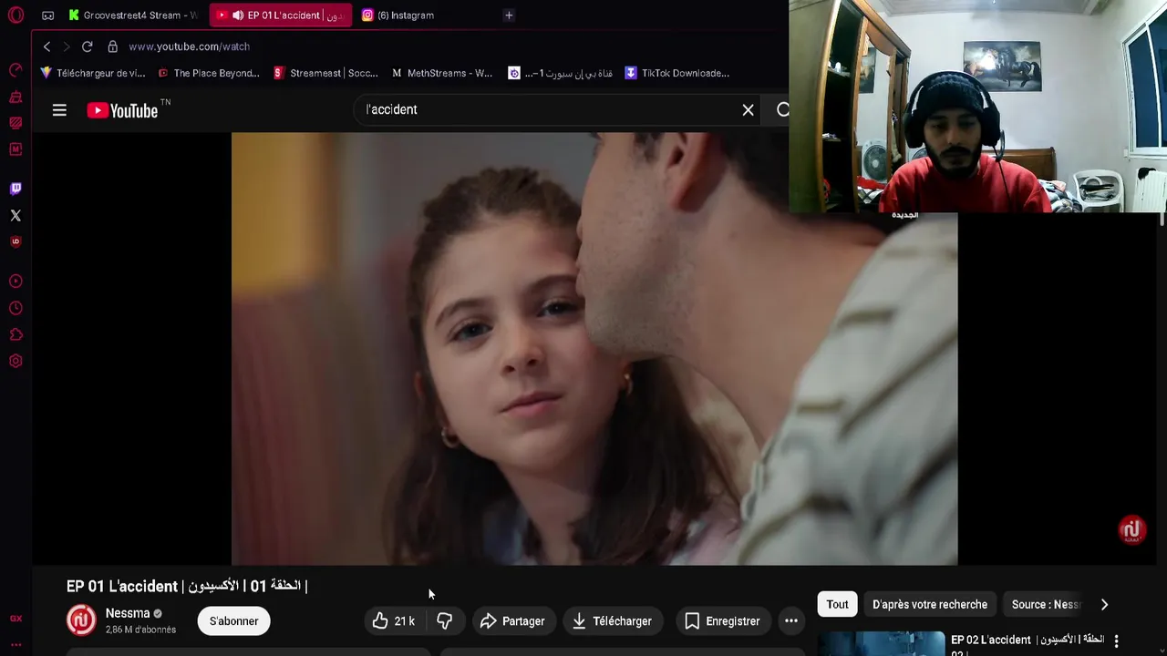Go back with the browser back arrow

[x=46, y=46]
